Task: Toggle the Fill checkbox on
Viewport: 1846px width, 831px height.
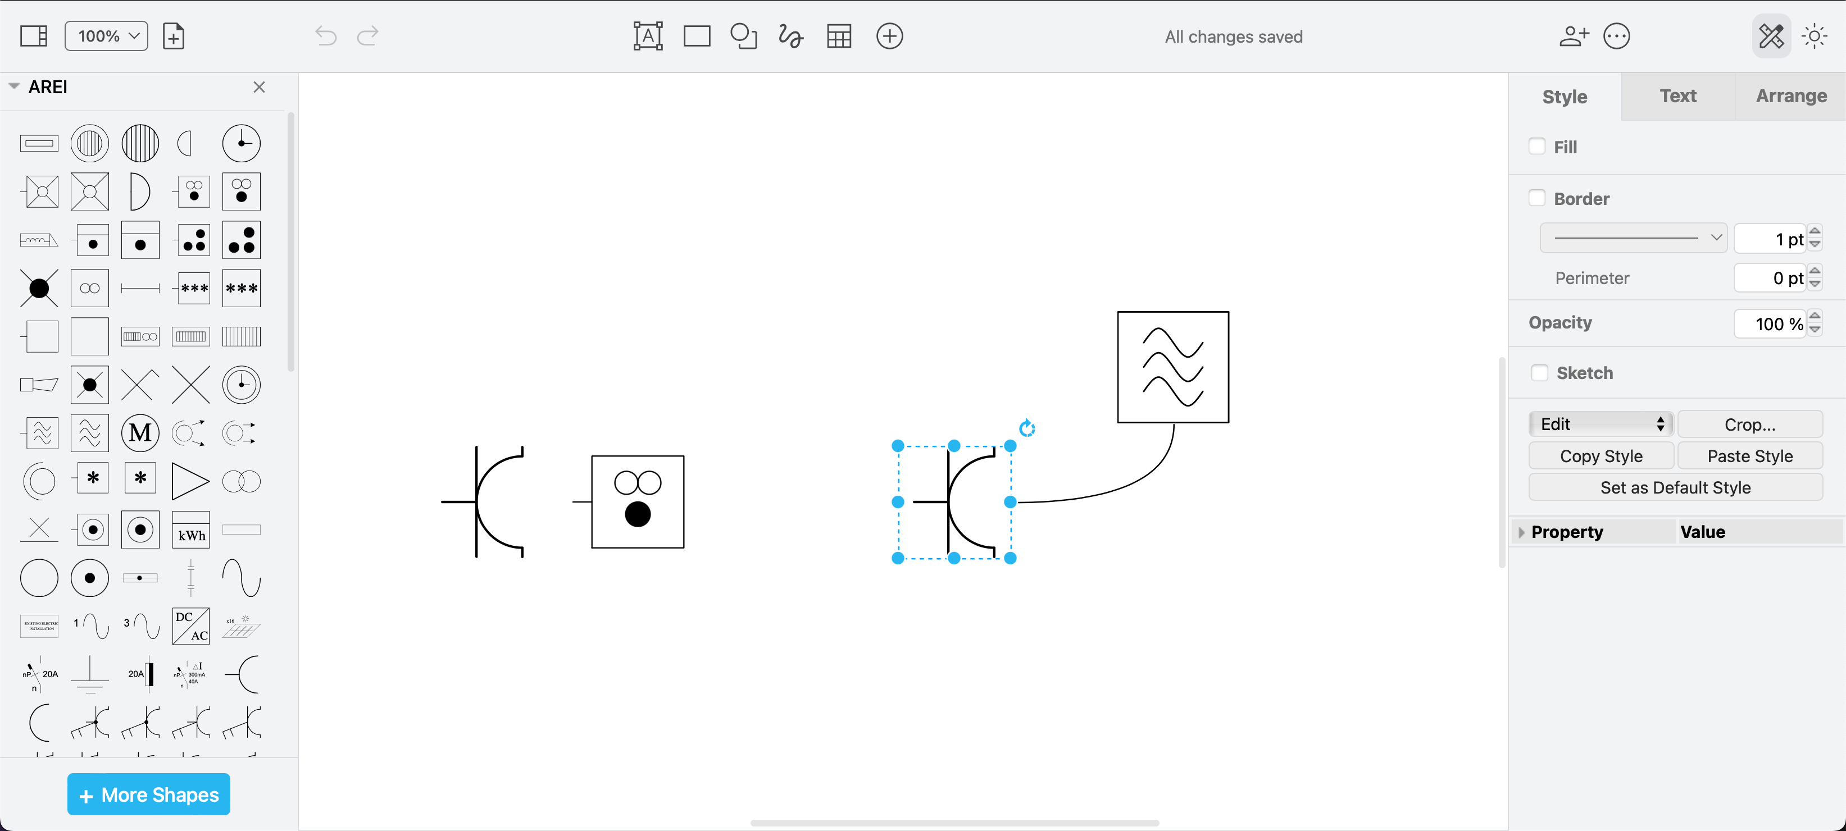Action: [x=1536, y=145]
